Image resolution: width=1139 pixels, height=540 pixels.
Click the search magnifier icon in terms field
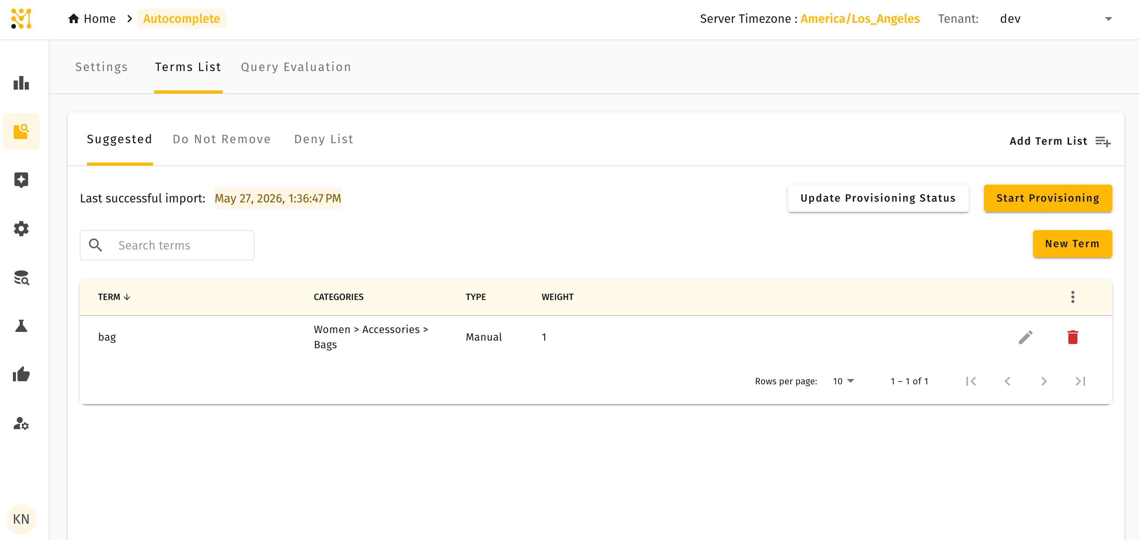95,245
